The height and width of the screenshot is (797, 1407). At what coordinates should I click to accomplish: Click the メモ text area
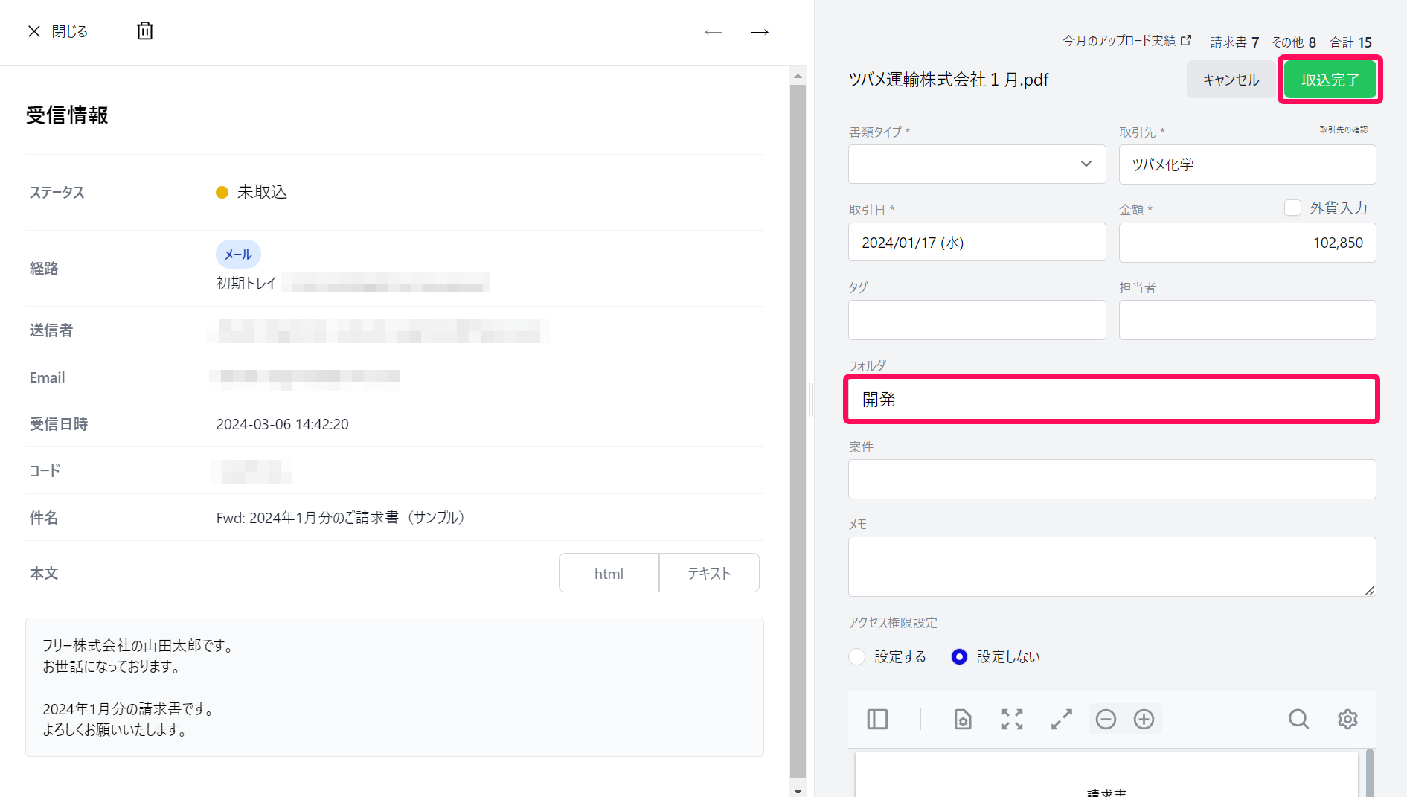(1112, 566)
